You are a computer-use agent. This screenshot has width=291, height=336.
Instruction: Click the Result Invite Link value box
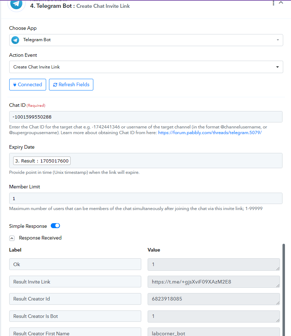click(214, 282)
